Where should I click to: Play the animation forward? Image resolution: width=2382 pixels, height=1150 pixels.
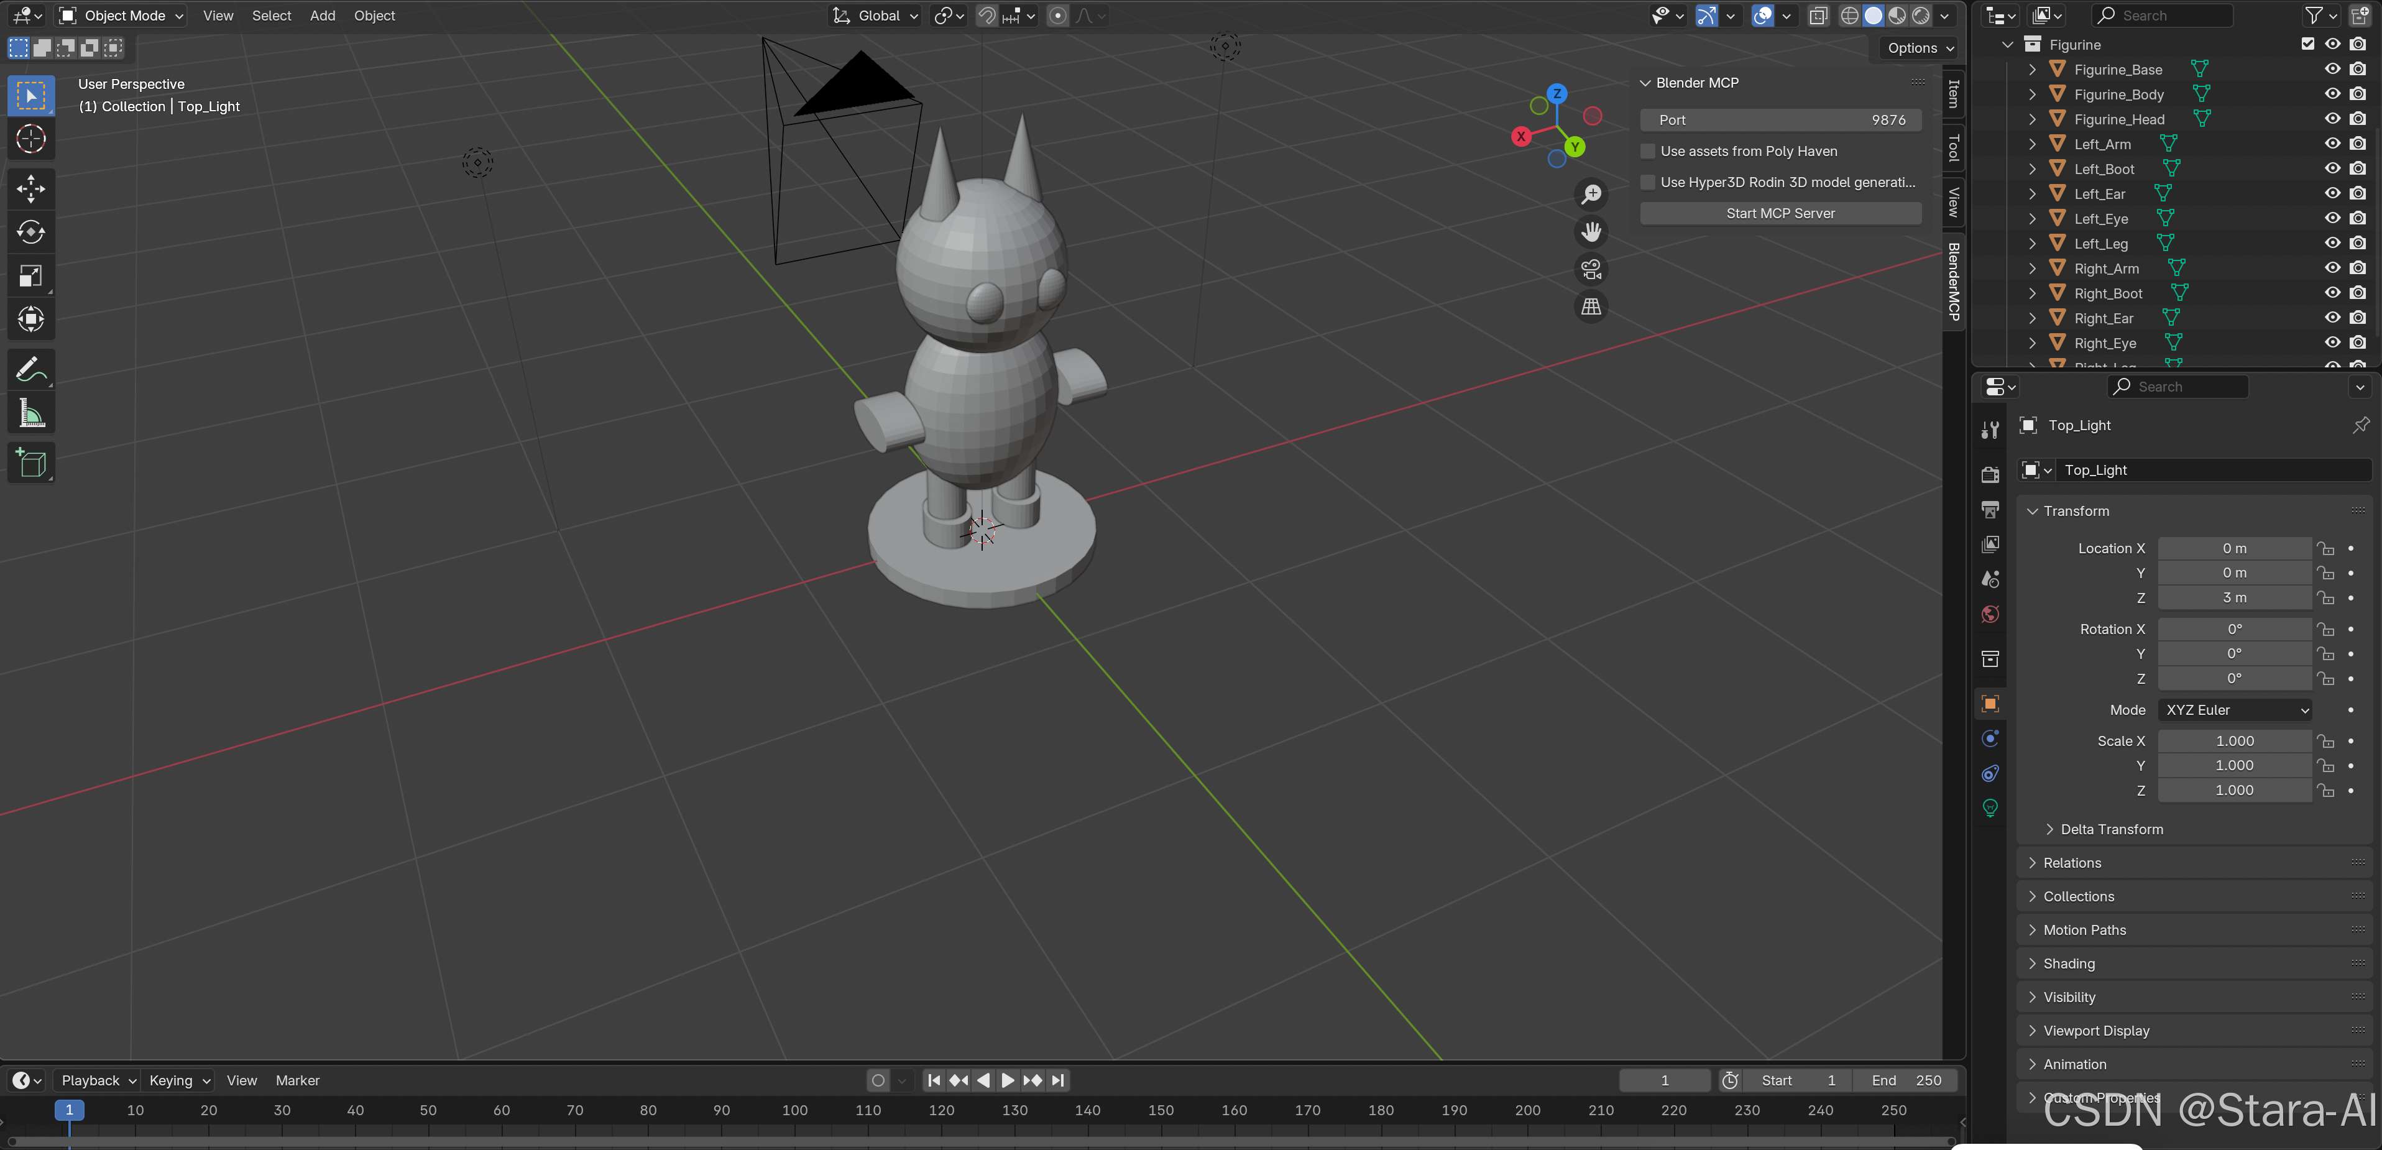[x=1008, y=1080]
